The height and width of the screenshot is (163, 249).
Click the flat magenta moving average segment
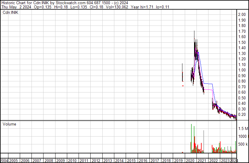tap(208, 90)
